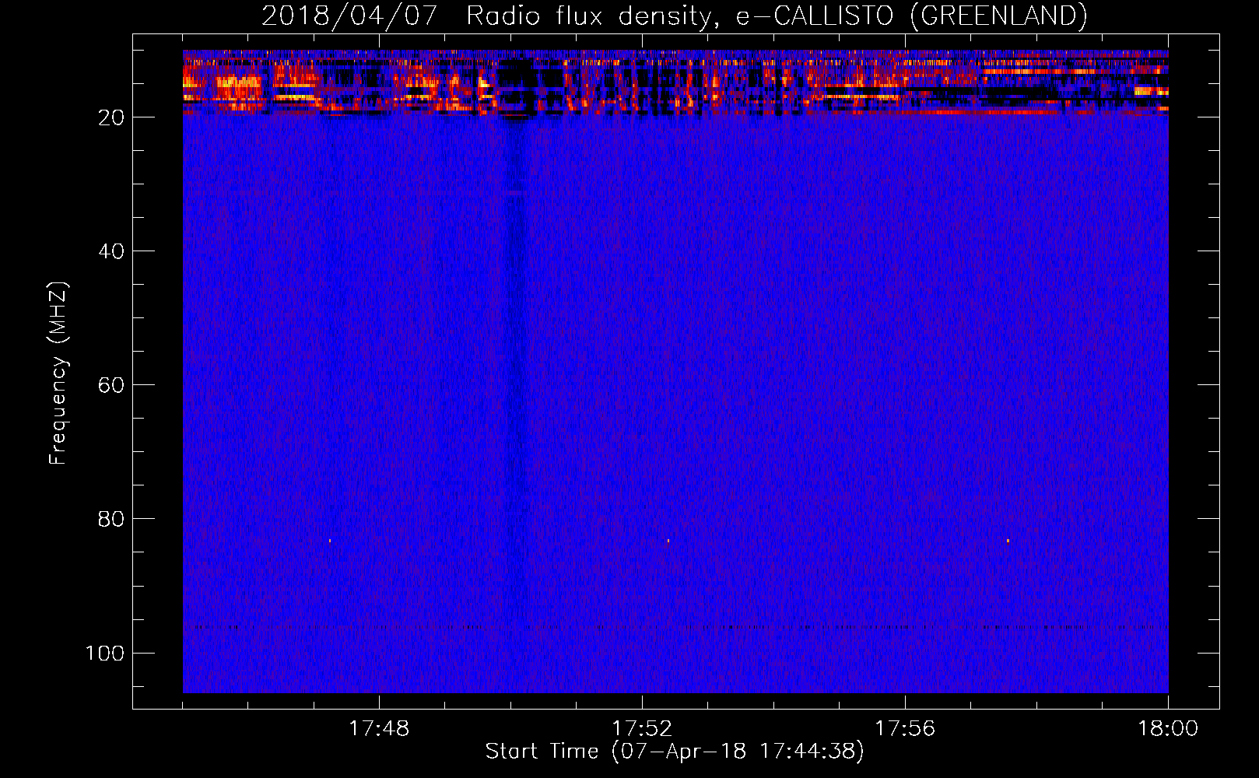The height and width of the screenshot is (778, 1259).
Task: Click the 18:00 time tick label
Action: click(x=1168, y=729)
